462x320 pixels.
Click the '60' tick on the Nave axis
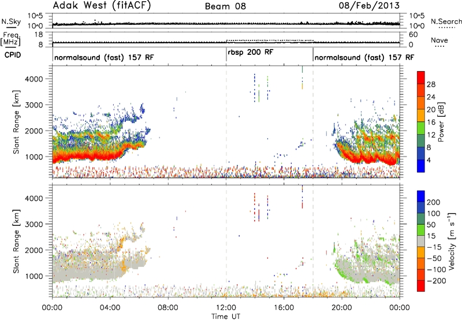[x=413, y=35]
